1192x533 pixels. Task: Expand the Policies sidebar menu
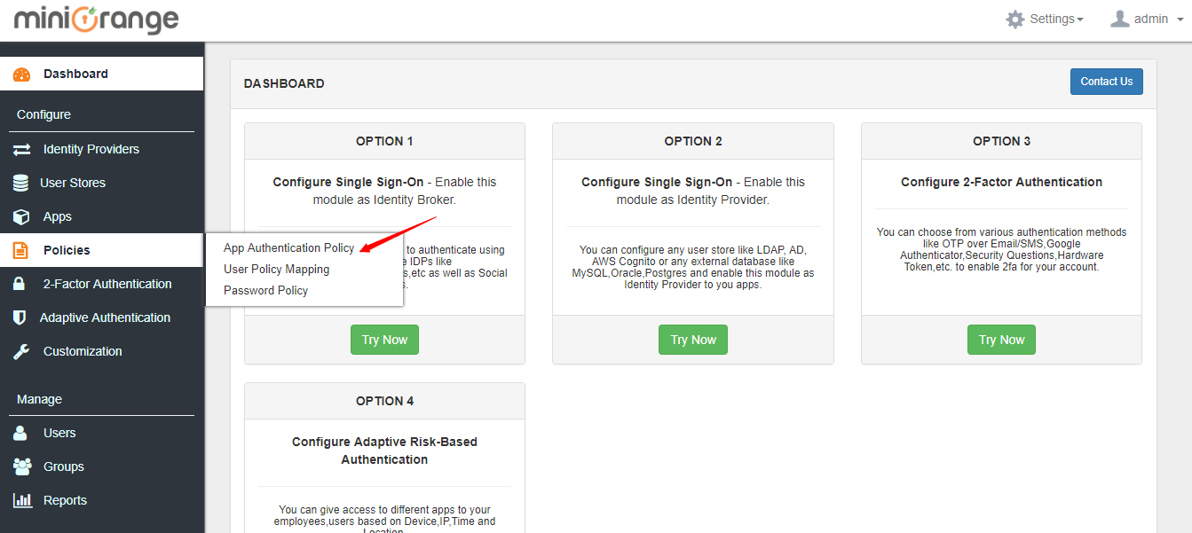67,251
